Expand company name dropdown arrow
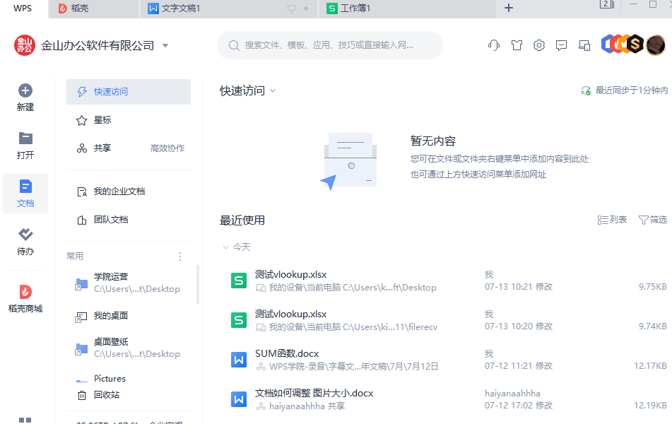The image size is (672, 424). (165, 45)
